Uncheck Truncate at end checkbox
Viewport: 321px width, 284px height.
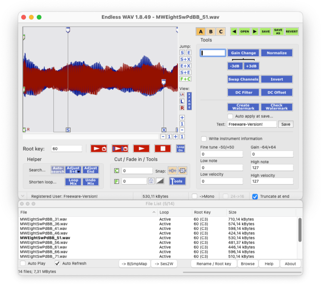(255, 196)
